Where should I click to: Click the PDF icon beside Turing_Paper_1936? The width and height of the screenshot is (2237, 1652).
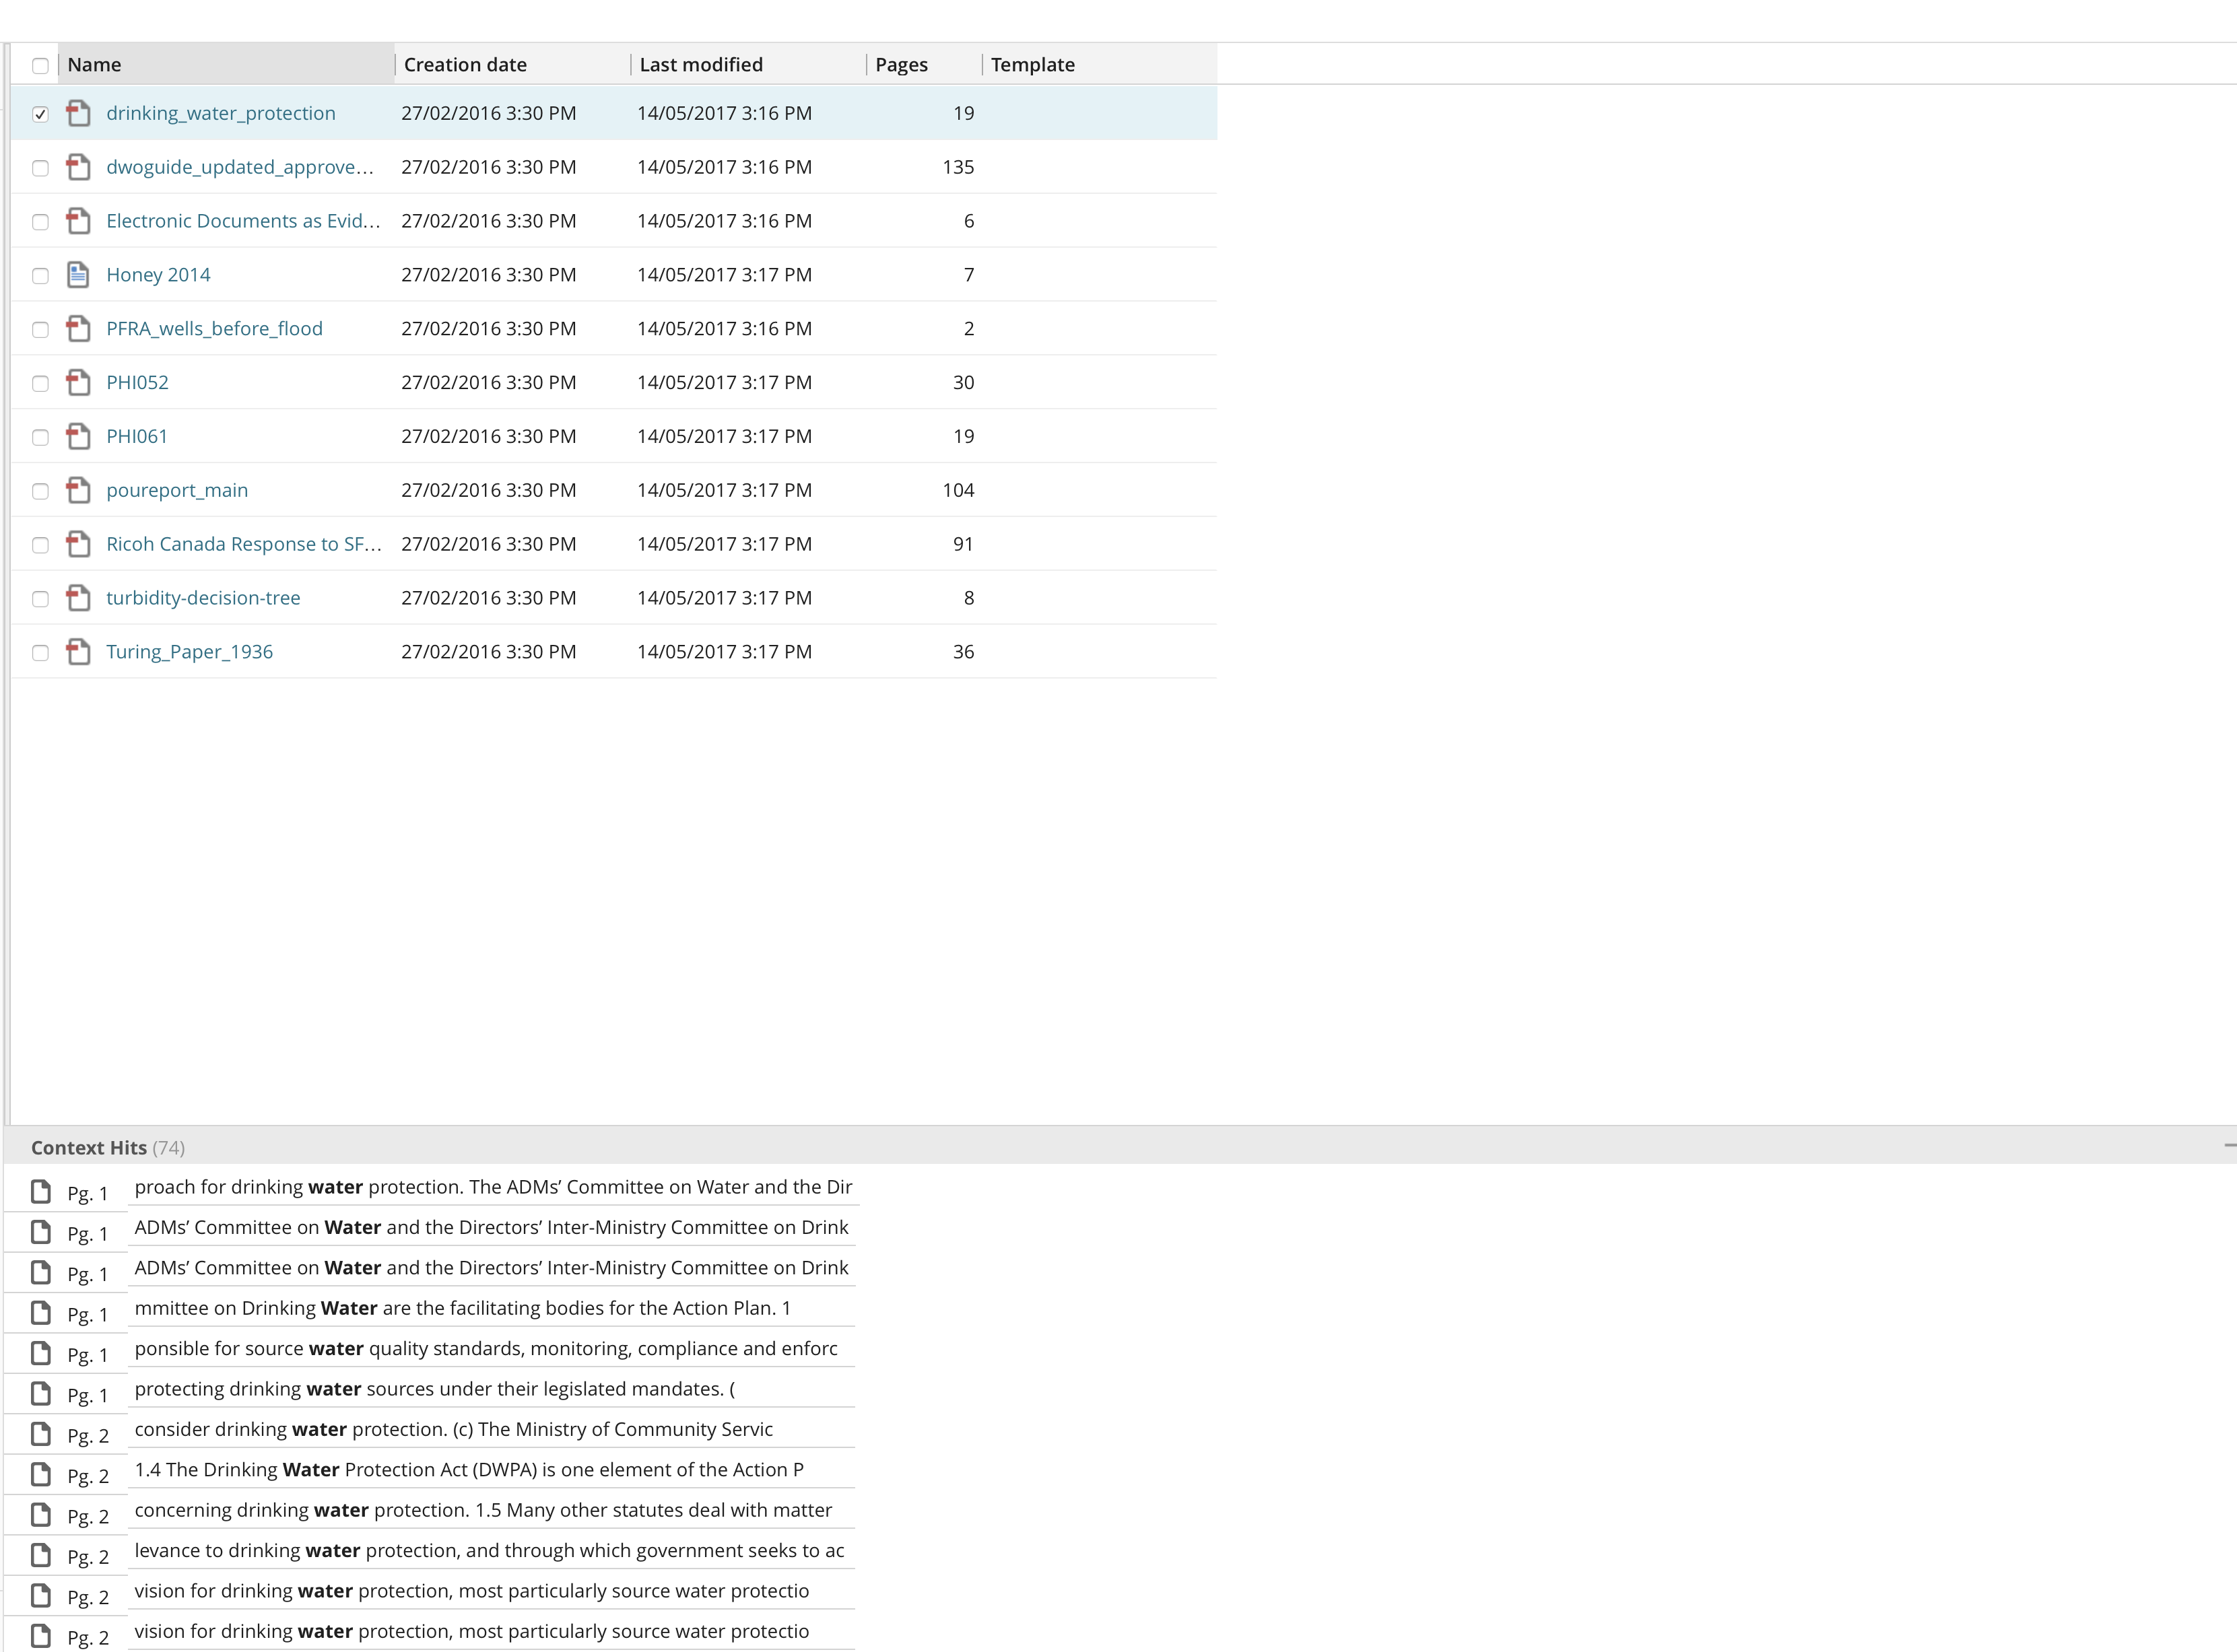click(x=78, y=652)
